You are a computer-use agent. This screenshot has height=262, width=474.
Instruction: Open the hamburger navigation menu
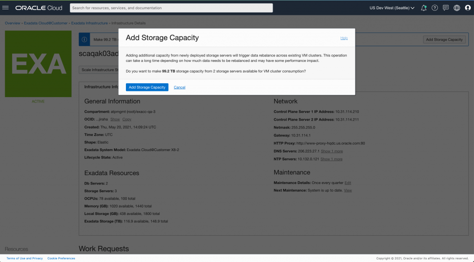[6, 7]
